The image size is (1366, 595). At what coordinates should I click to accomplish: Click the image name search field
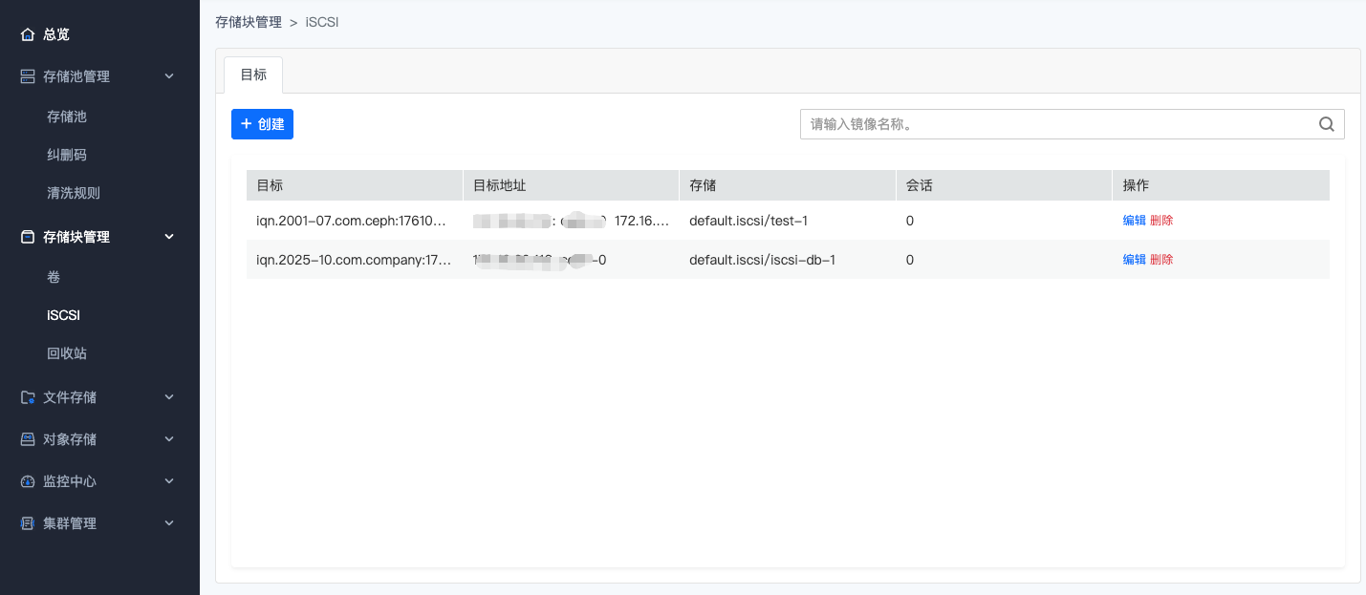point(1056,124)
